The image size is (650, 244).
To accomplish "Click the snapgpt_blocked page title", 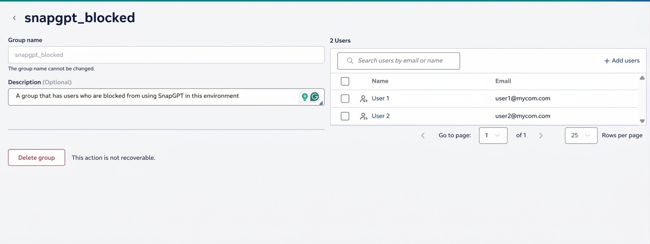I will coord(80,18).
